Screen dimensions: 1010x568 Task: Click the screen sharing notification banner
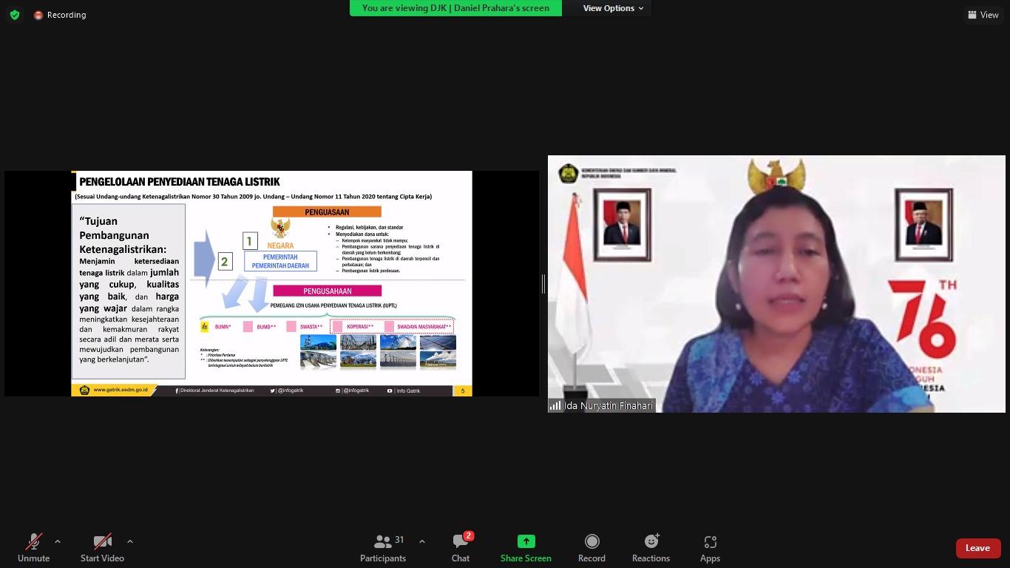pos(455,8)
